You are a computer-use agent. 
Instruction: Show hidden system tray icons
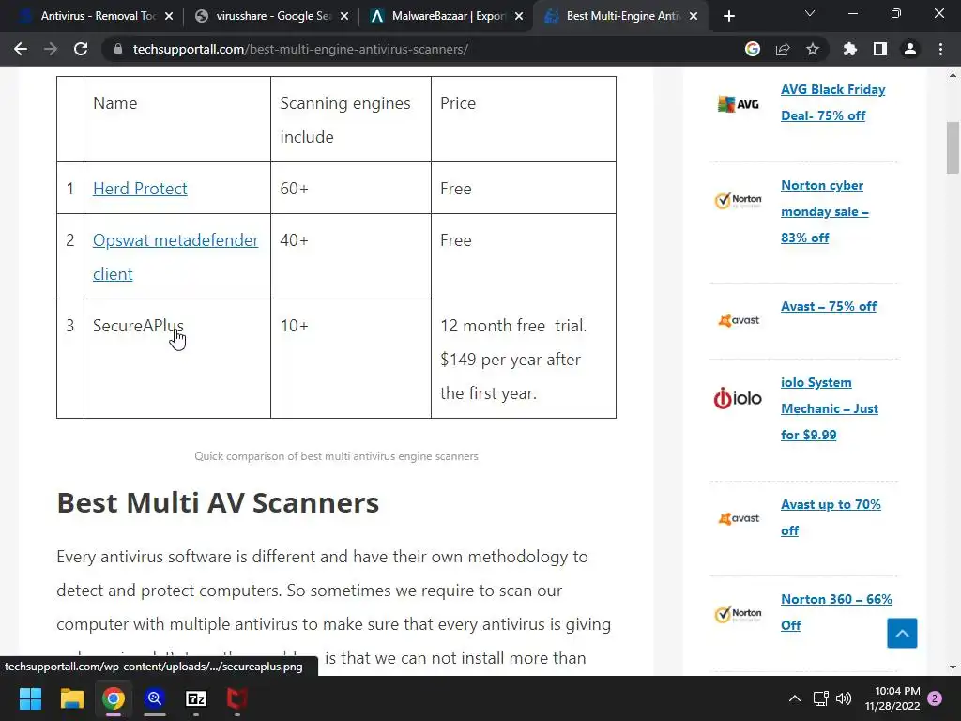(x=794, y=698)
